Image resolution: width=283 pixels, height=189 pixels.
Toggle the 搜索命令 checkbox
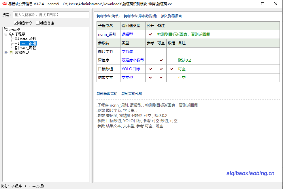16,23
